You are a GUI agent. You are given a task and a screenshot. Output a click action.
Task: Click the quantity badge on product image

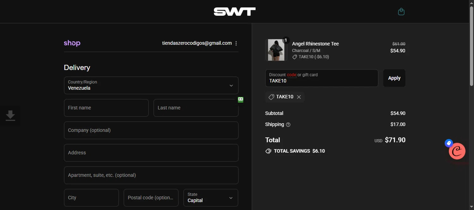286,40
